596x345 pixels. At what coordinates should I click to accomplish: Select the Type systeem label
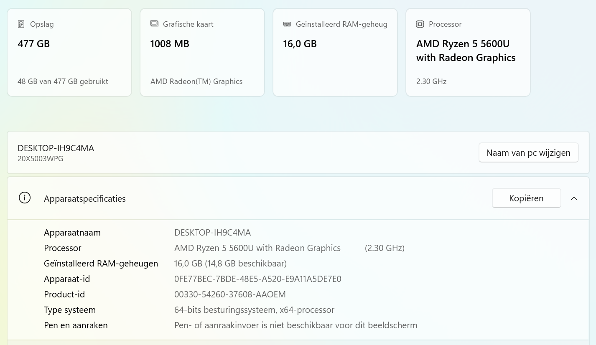[70, 310]
